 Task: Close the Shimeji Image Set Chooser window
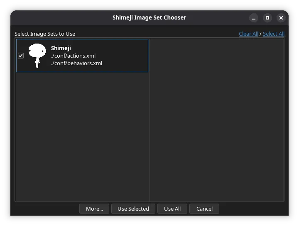(x=281, y=18)
